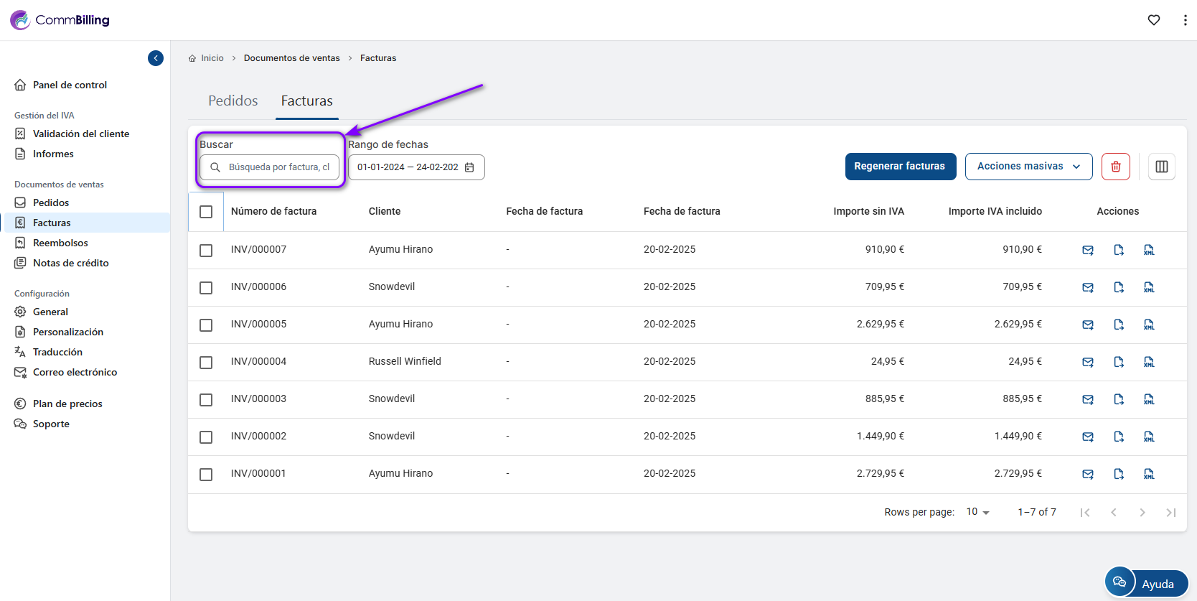Open the column visibility settings icon
The height and width of the screenshot is (601, 1197).
pyautogui.click(x=1161, y=167)
